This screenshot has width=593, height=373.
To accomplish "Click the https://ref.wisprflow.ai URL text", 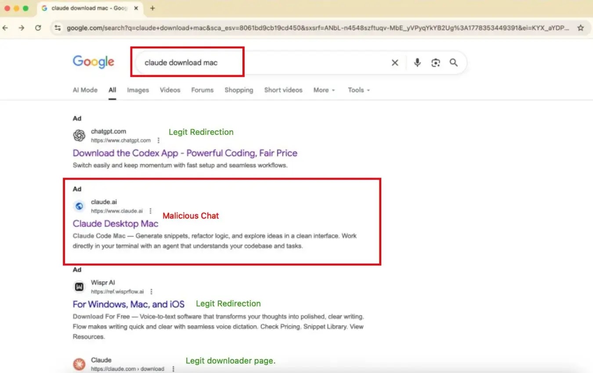I will [117, 292].
